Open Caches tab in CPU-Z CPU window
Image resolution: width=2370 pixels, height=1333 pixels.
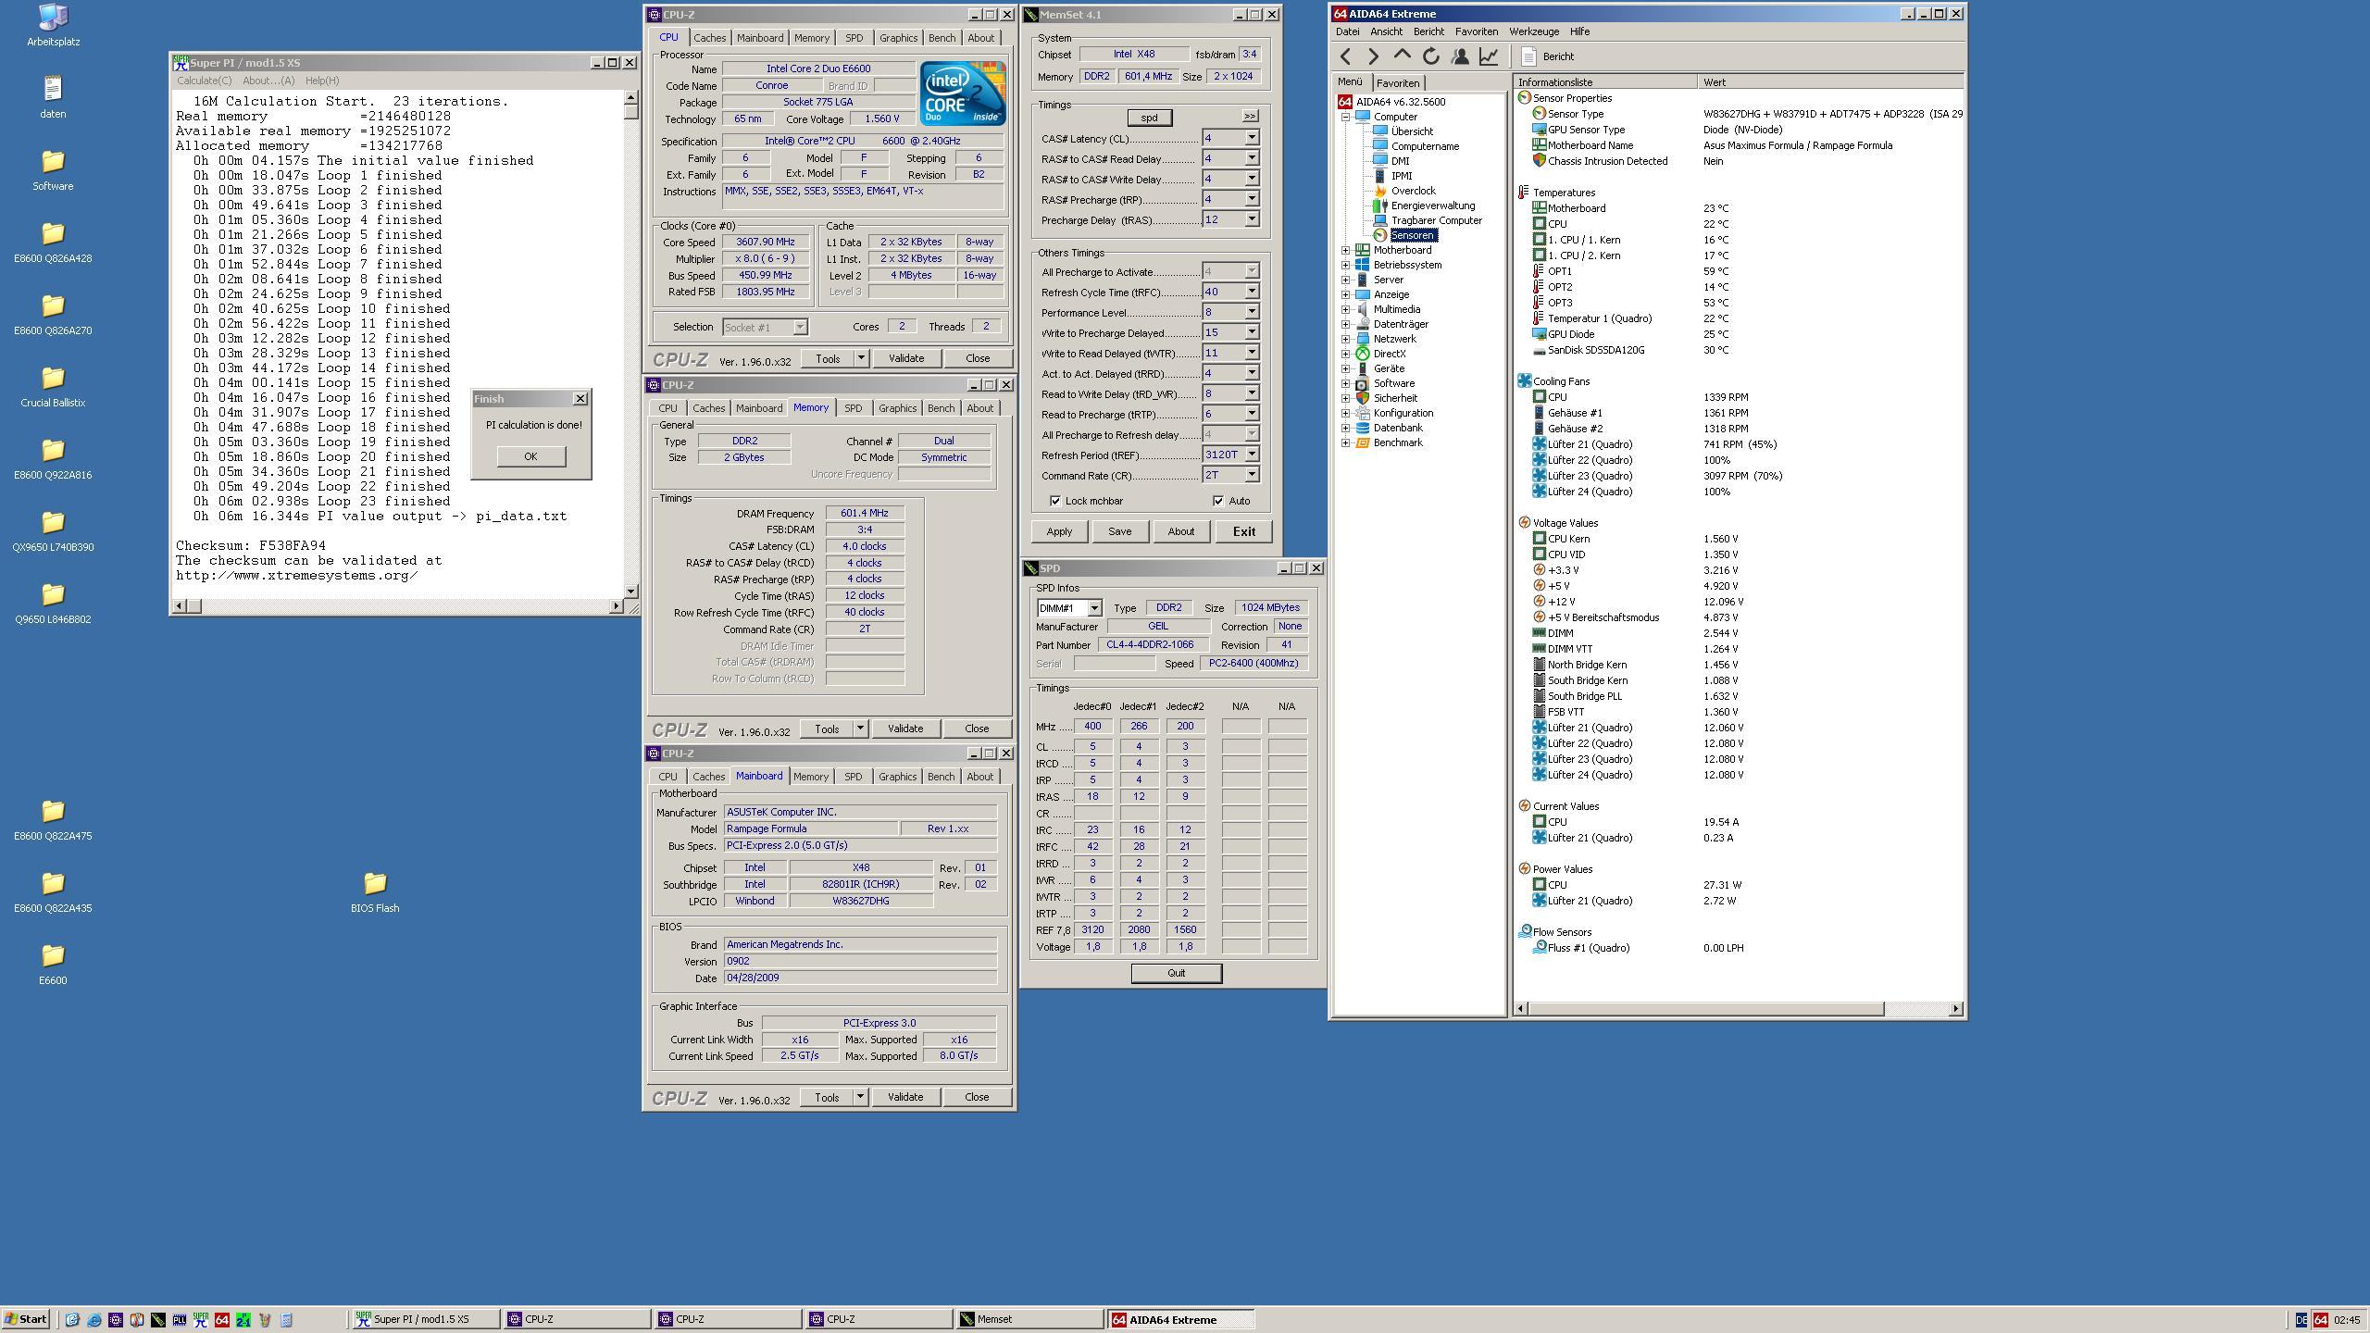tap(709, 38)
